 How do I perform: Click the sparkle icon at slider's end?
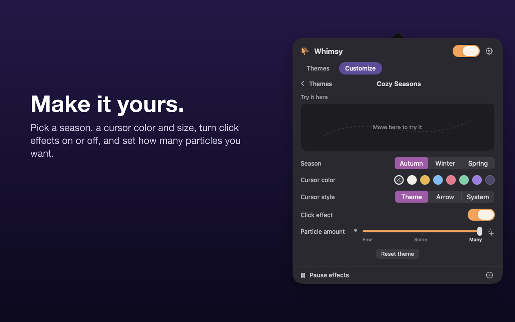[491, 232]
